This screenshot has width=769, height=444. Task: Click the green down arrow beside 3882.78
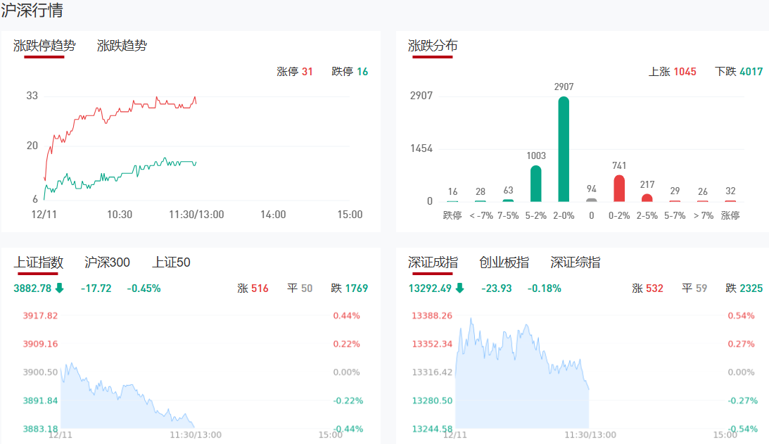pos(59,288)
